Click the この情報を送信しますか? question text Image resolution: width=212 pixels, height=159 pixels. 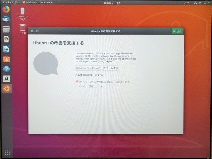(x=89, y=75)
